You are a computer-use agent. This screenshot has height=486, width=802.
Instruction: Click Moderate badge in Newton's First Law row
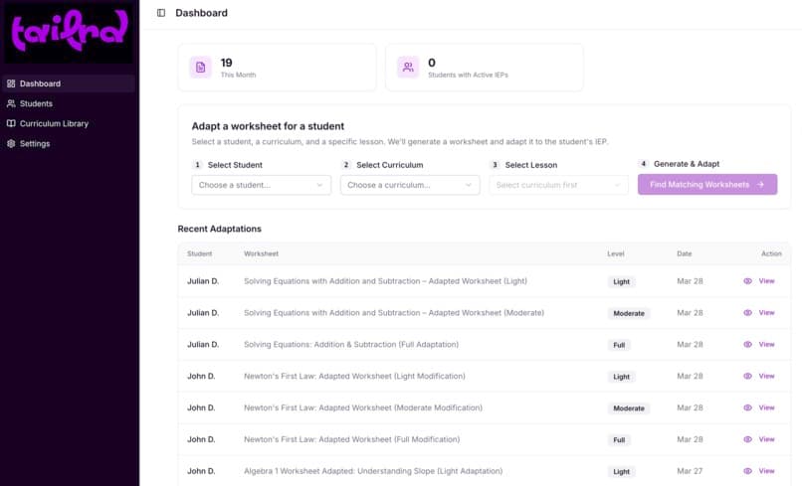tap(629, 408)
